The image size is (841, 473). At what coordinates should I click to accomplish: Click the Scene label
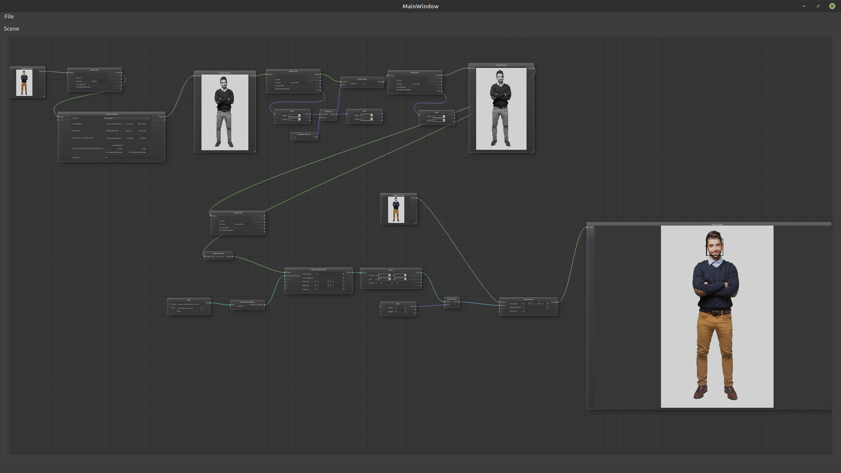click(x=11, y=28)
